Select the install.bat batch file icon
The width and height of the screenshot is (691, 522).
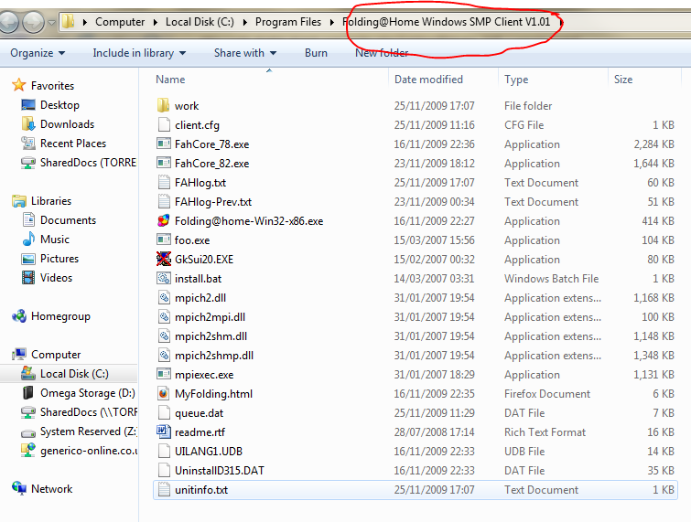click(x=164, y=278)
